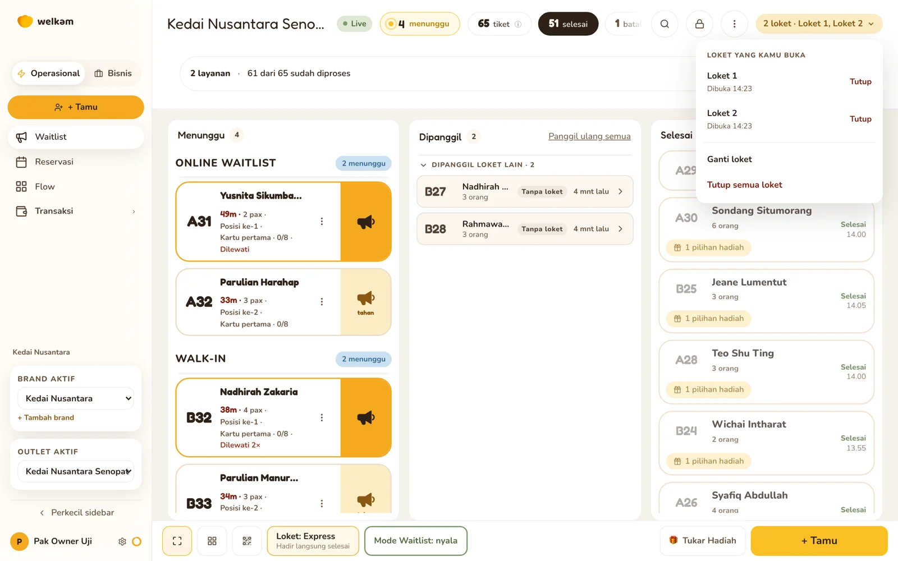Open options menu for B33 card
Image resolution: width=898 pixels, height=561 pixels.
[322, 503]
